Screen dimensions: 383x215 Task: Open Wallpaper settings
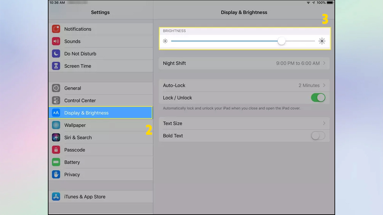tap(101, 125)
